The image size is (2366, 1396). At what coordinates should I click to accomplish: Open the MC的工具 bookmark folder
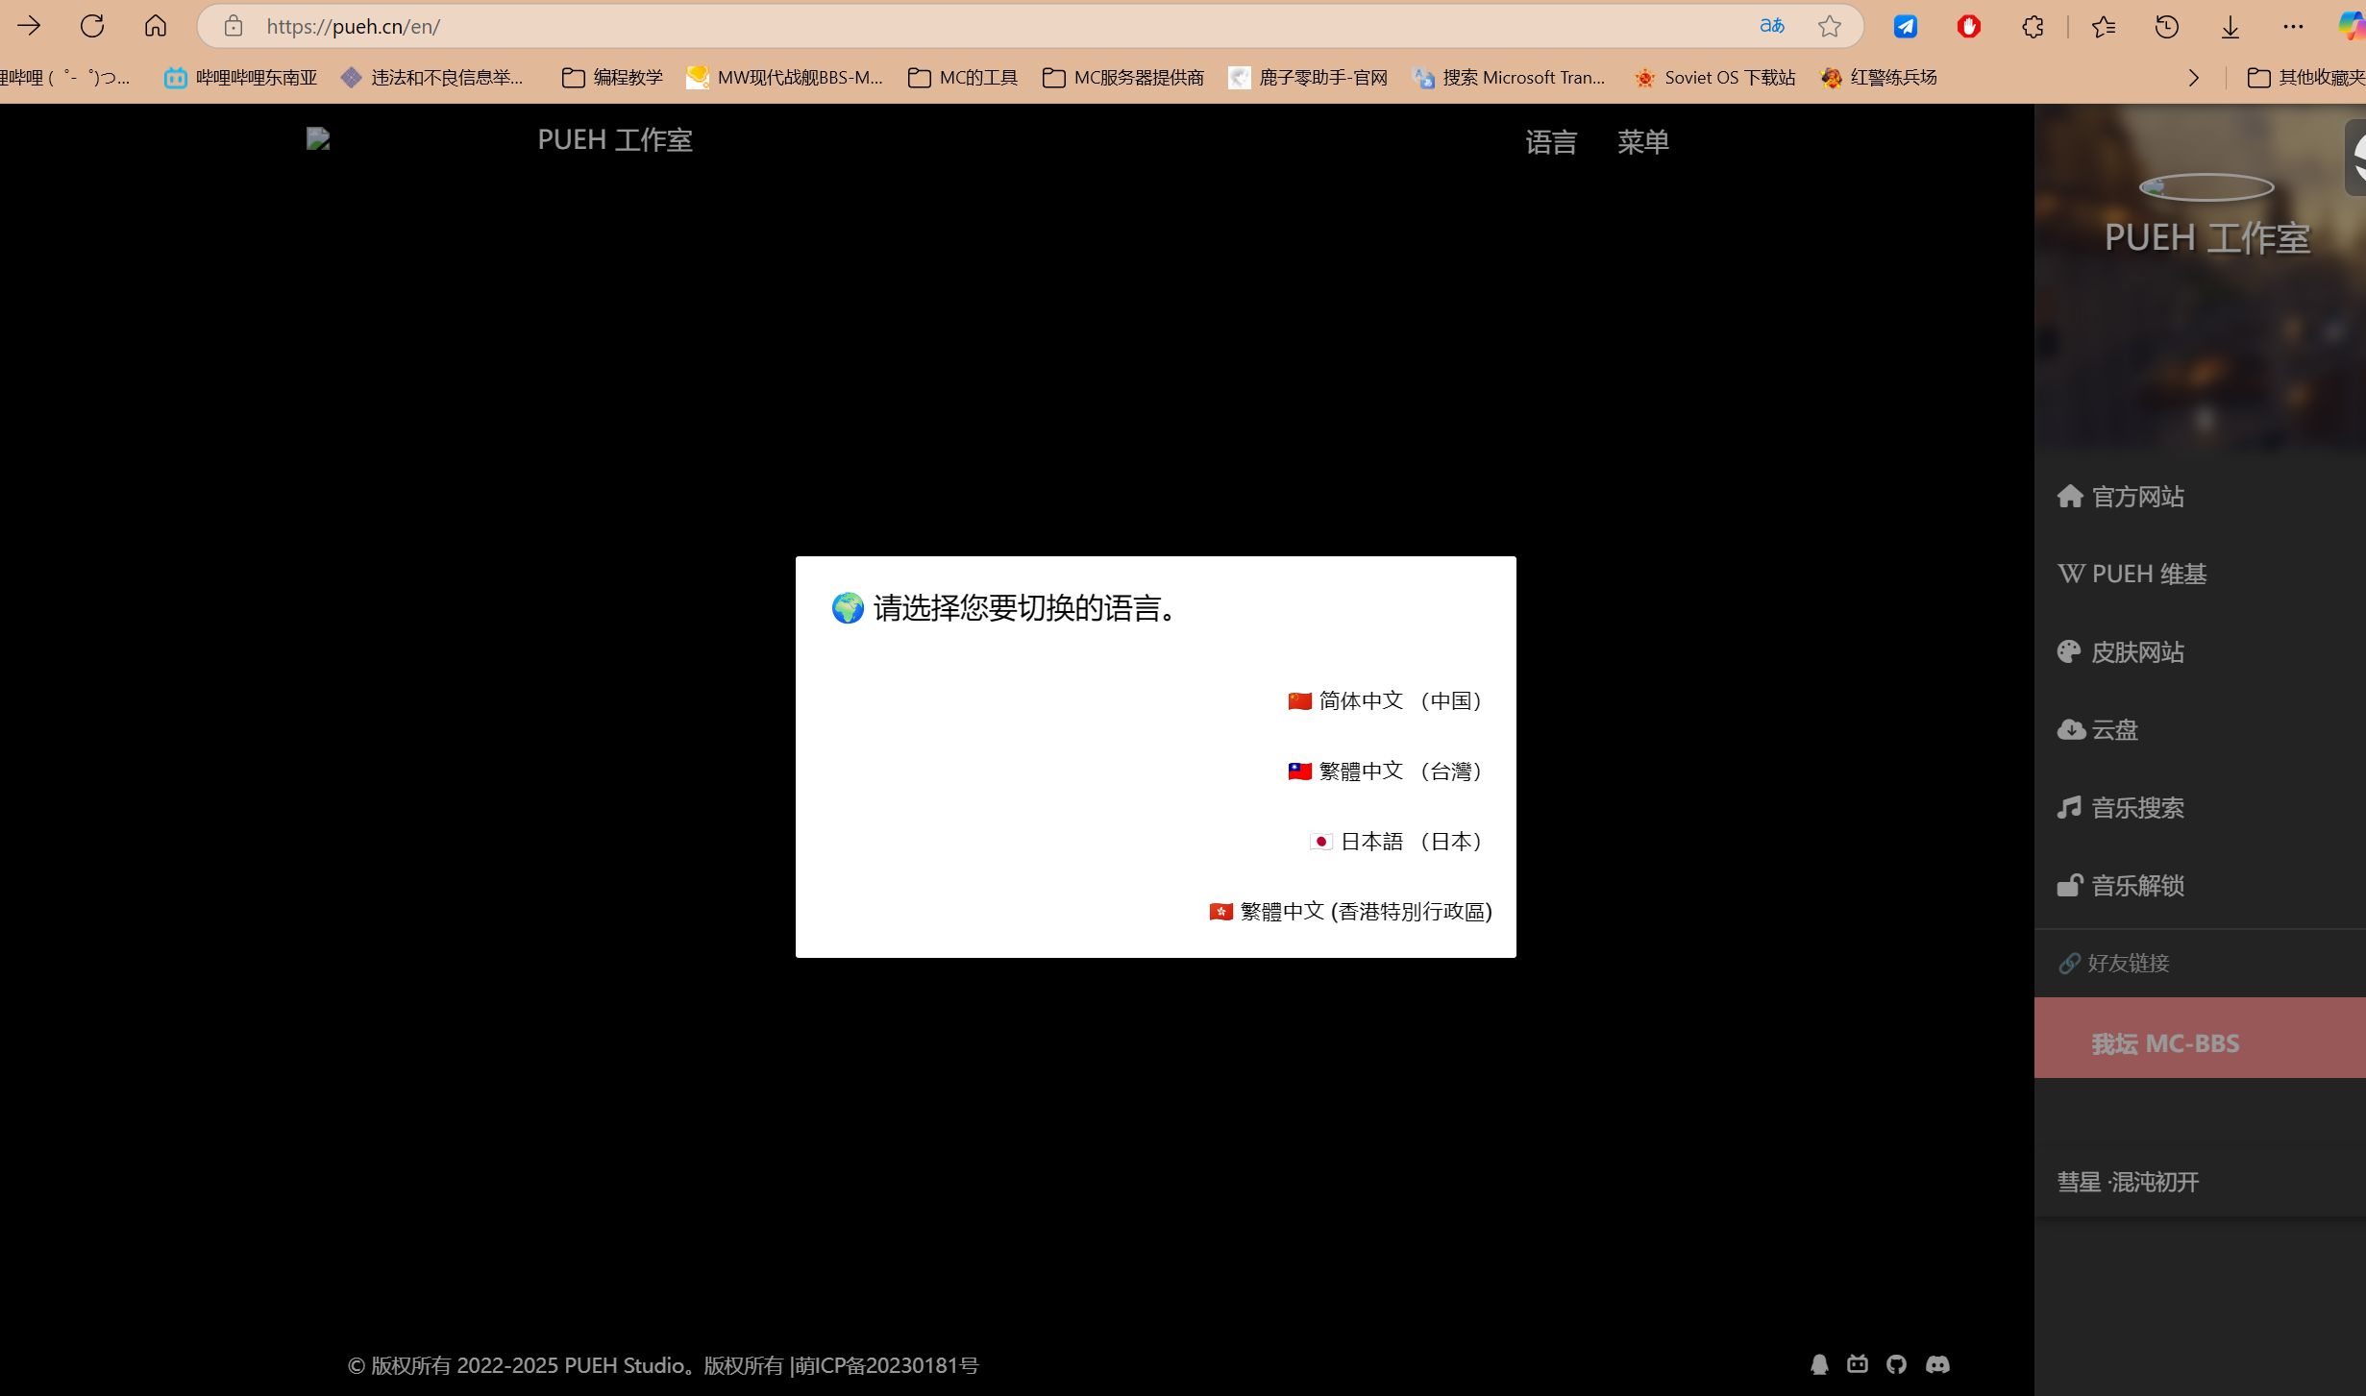(x=962, y=78)
